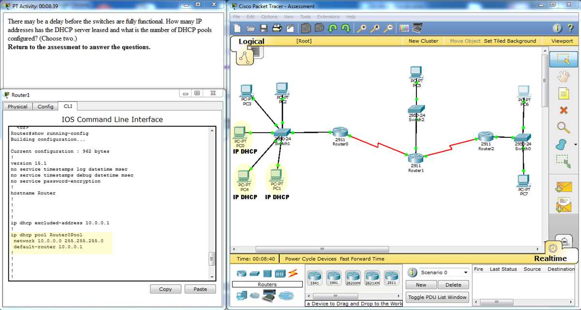The height and width of the screenshot is (310, 581).
Task: Zoom in on the workspace
Action: coord(361,29)
